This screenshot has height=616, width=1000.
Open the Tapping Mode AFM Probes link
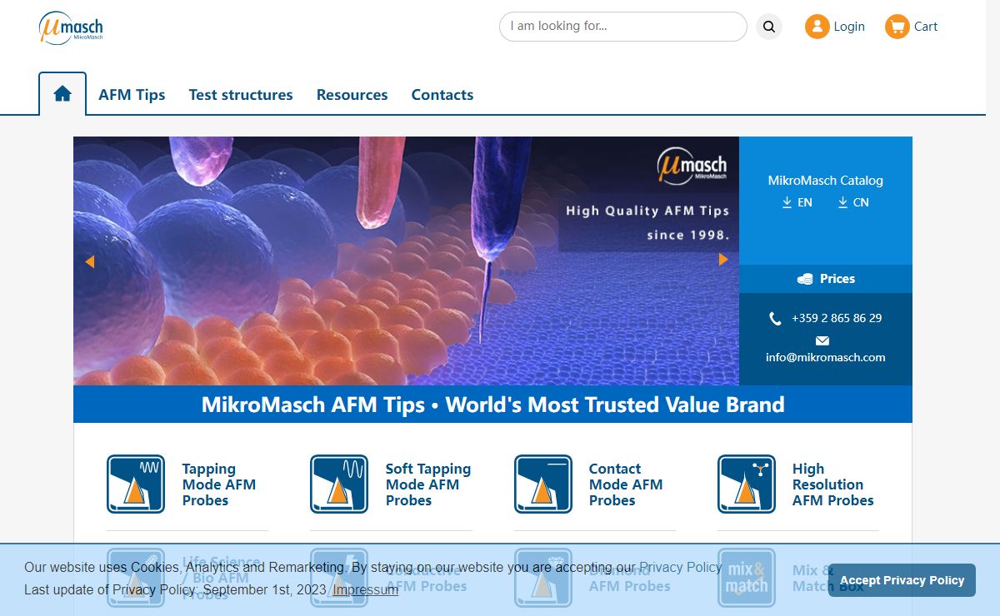pos(219,484)
